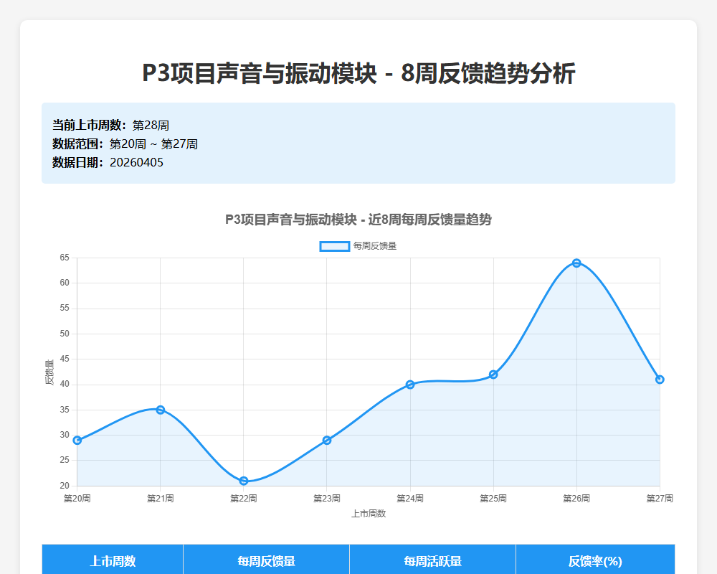Click the x-axis label 第27周

tap(660, 499)
